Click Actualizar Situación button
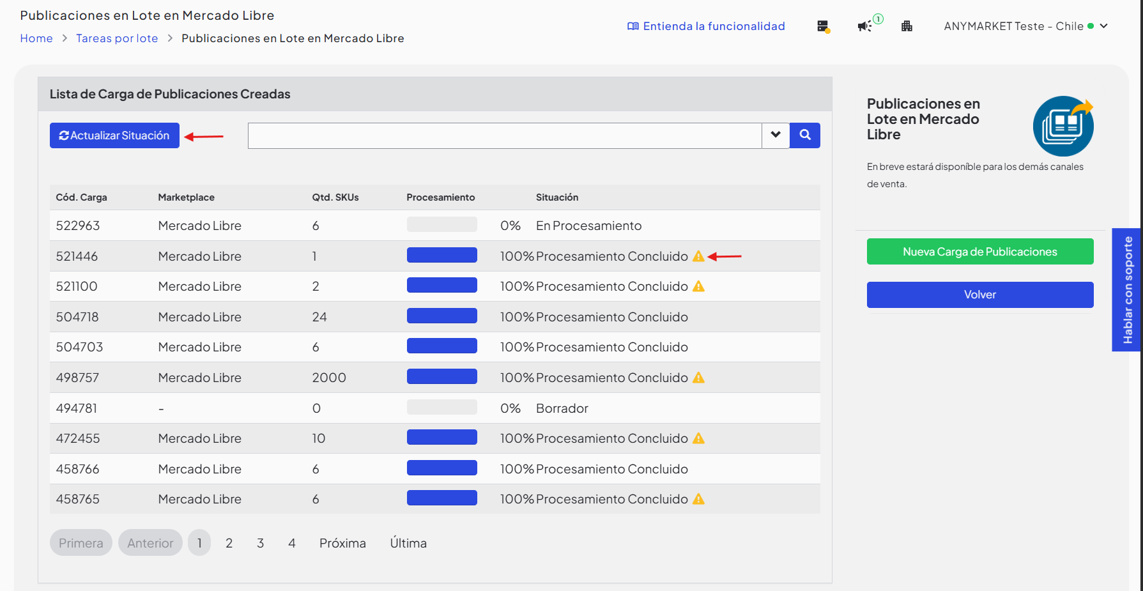 pyautogui.click(x=114, y=135)
